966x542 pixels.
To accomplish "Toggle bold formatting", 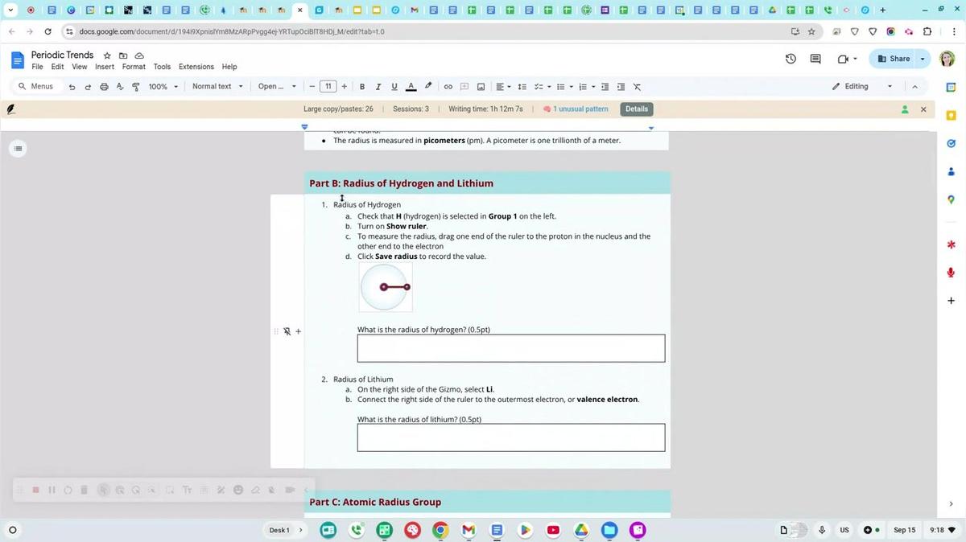I will tap(362, 87).
